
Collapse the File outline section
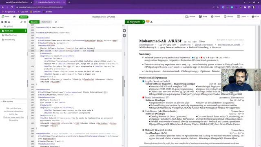[x=2, y=102]
